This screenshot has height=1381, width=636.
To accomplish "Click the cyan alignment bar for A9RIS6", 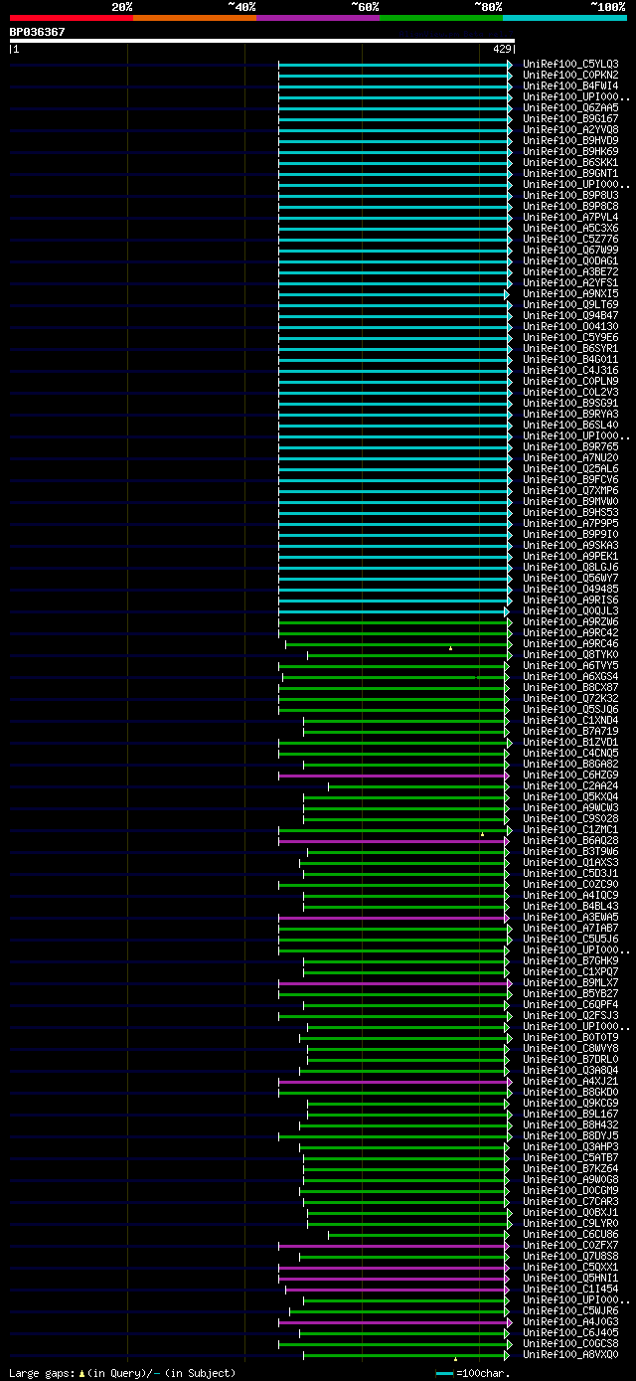I will click(394, 601).
